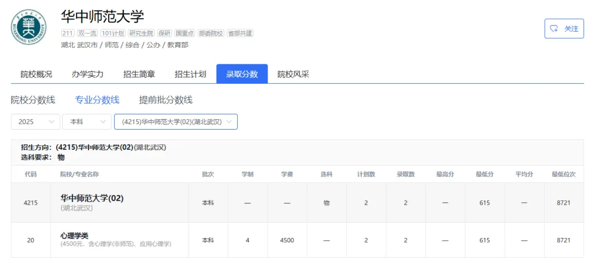The width and height of the screenshot is (590, 269).
Task: Click the 心理学类 major row name
Action: (74, 236)
